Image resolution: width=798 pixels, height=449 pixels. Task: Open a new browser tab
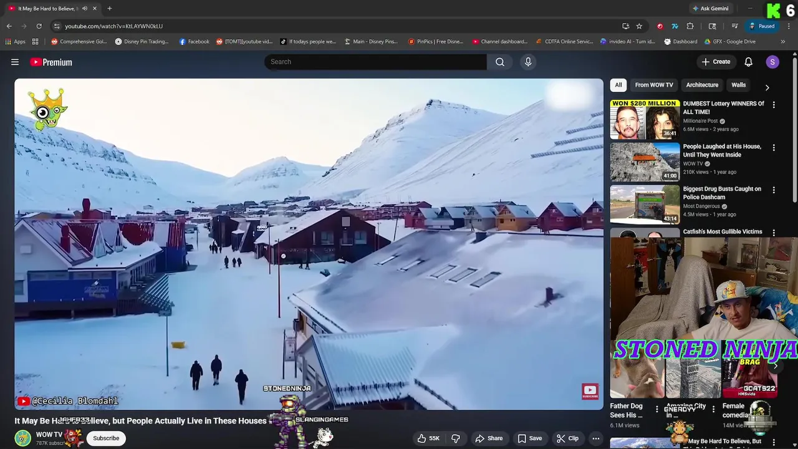(110, 9)
